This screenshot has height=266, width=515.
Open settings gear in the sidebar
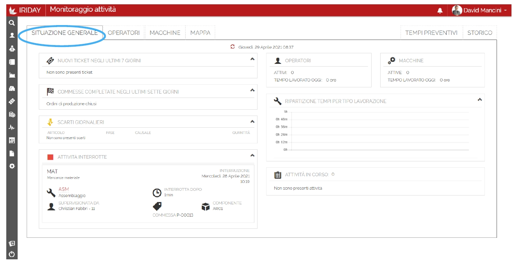point(12,166)
